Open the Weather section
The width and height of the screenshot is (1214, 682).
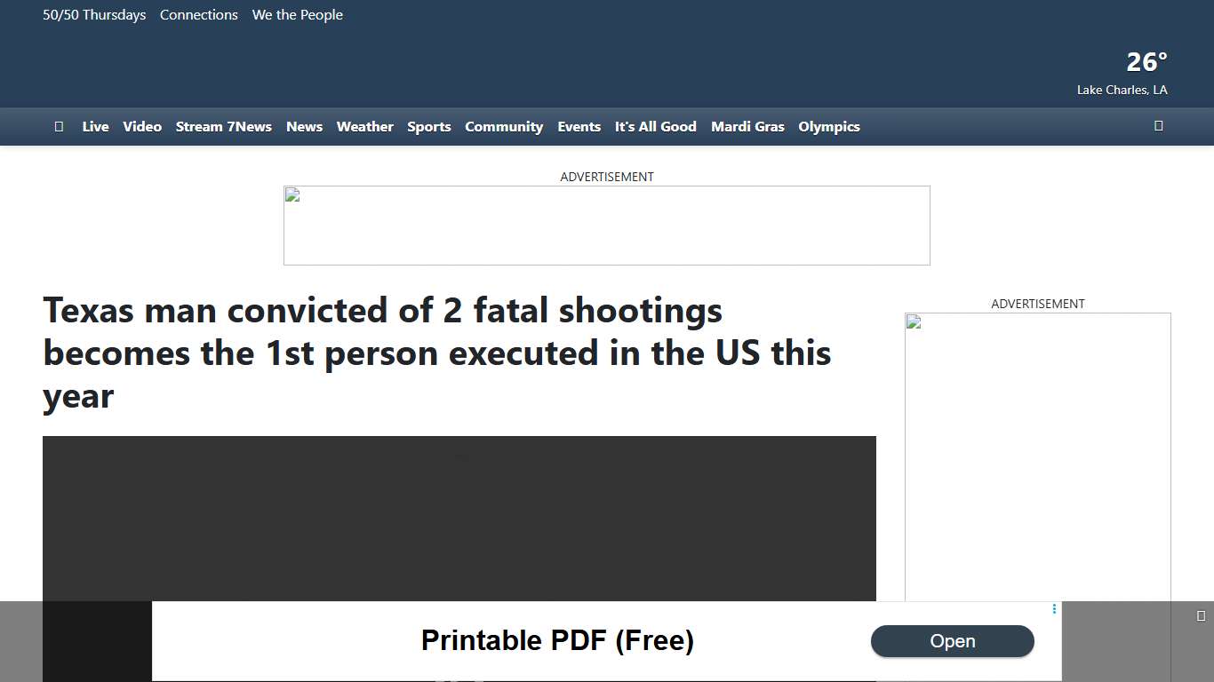coord(364,126)
